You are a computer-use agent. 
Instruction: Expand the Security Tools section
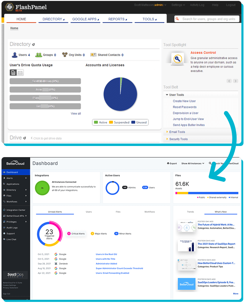(178, 139)
